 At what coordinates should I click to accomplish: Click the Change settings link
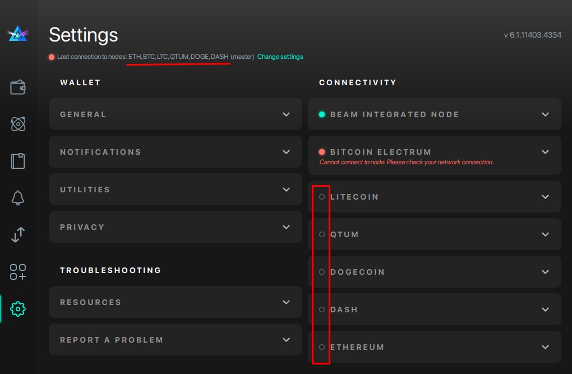(x=280, y=57)
